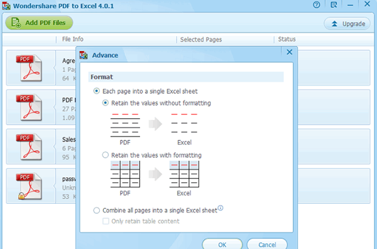Tick Only retain table content checkbox
The width and height of the screenshot is (377, 249).
coord(106,221)
